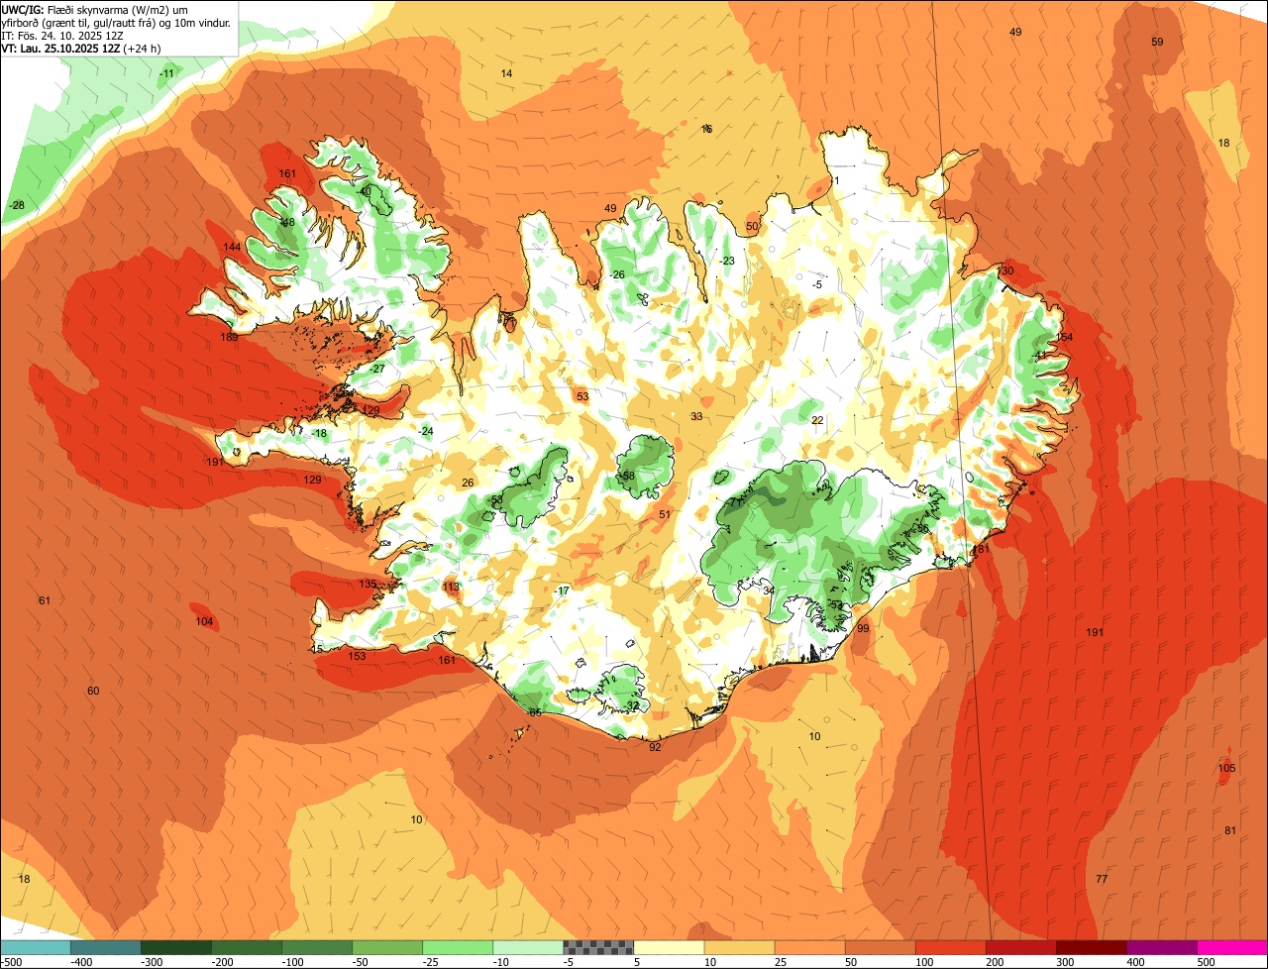Viewport: 1268px width, 969px height.
Task: Click the value '77' on the map
Action: [x=1102, y=879]
